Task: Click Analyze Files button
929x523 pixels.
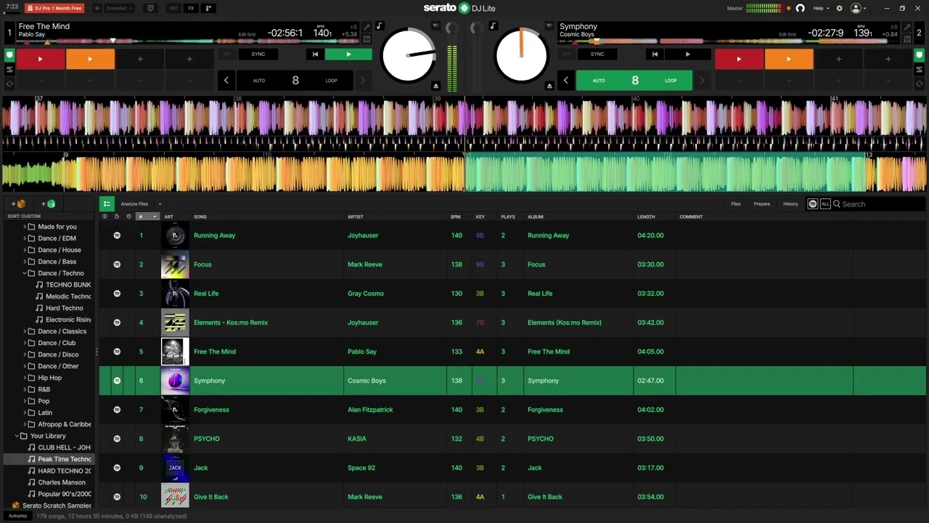Action: click(x=134, y=204)
